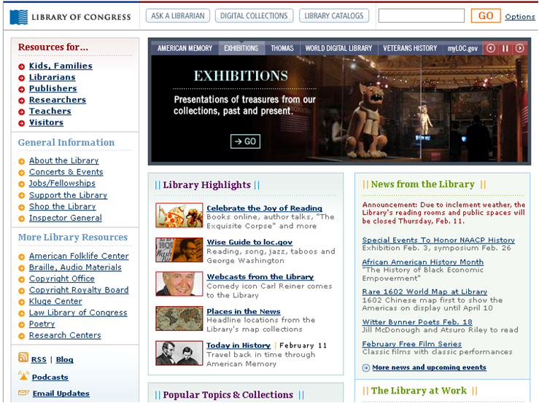
Task: Visit Jobs/Fellowships page
Action: pos(62,184)
